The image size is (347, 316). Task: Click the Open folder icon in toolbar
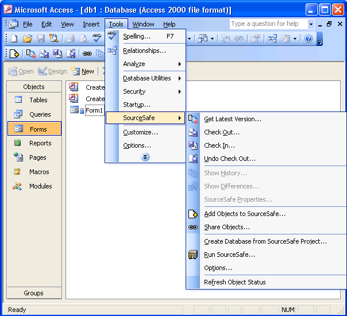[x=27, y=38]
